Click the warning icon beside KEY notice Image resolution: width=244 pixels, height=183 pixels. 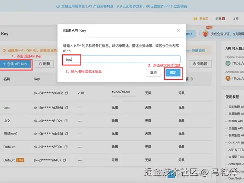tap(4, 51)
